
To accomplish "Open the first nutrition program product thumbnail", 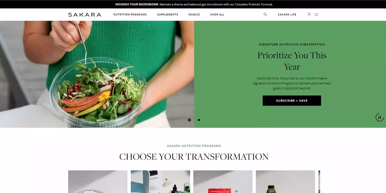I will pos(98,182).
